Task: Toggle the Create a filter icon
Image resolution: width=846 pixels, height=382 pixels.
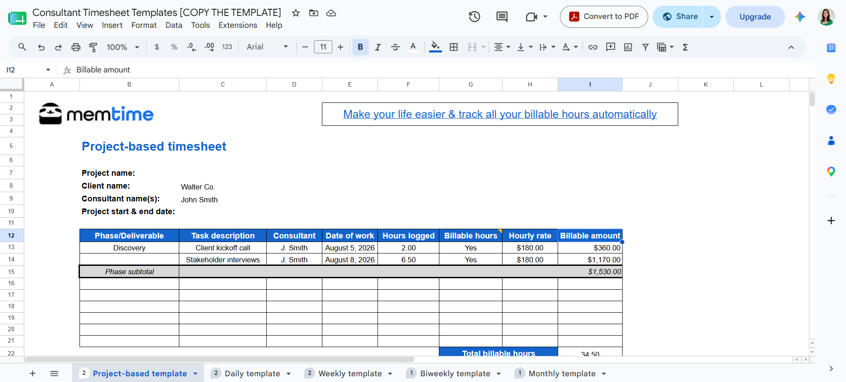Action: 646,47
